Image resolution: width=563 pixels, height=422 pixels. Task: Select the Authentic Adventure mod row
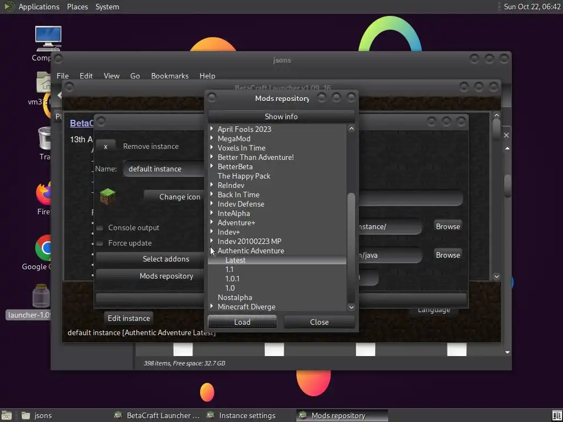[251, 251]
